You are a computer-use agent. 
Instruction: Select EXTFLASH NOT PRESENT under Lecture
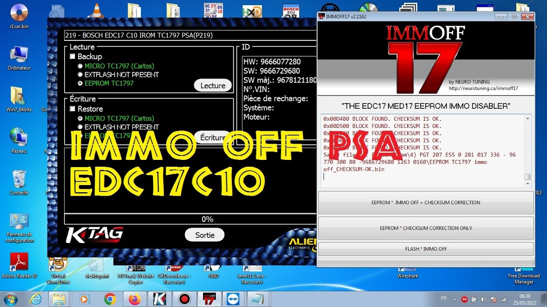80,75
